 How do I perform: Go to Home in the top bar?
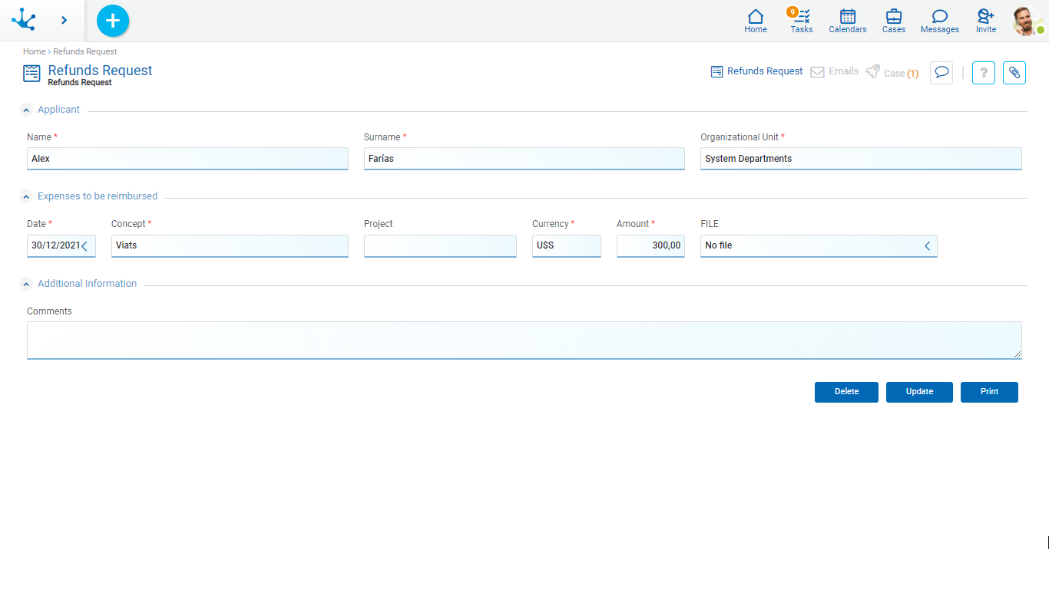pyautogui.click(x=756, y=21)
